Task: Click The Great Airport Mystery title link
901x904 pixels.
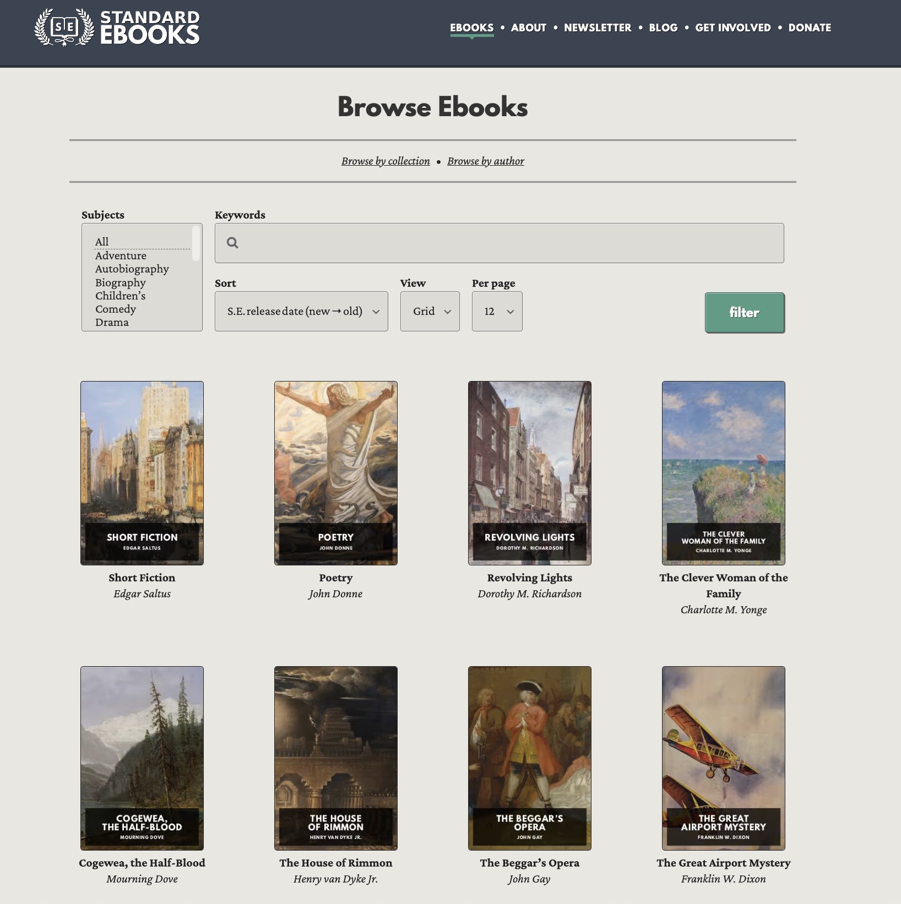Action: (724, 863)
